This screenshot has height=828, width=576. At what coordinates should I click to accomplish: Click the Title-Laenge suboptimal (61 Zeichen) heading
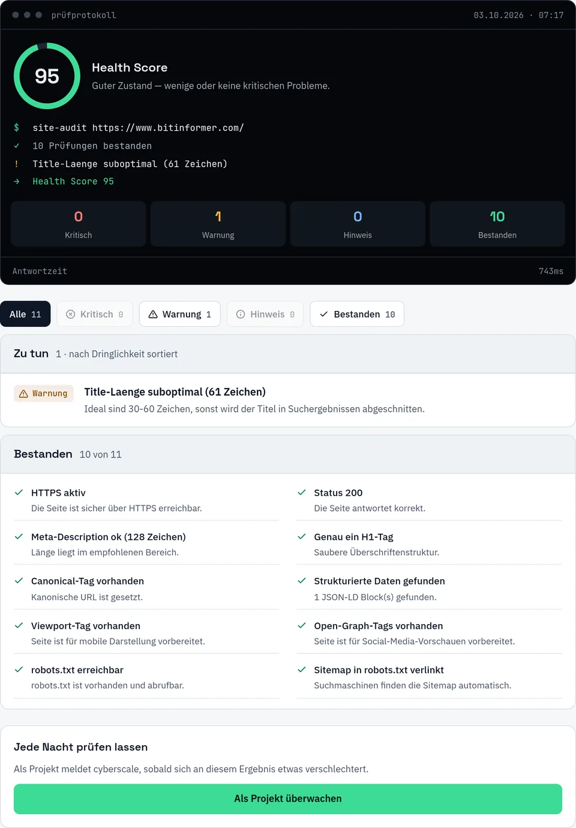point(175,392)
